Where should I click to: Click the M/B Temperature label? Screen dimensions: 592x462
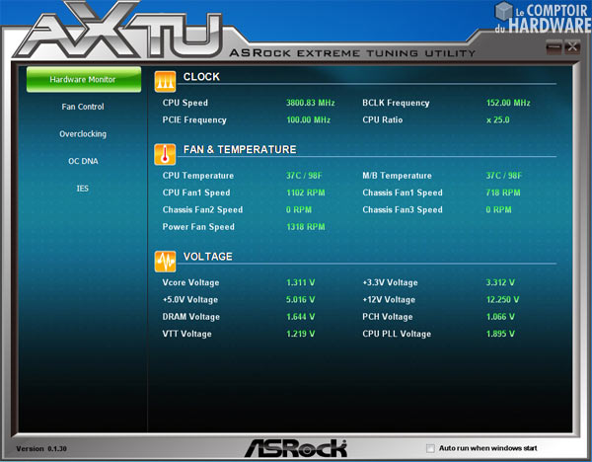(x=397, y=176)
